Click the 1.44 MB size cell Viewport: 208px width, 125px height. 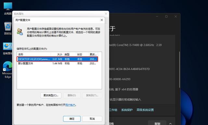click(57, 63)
